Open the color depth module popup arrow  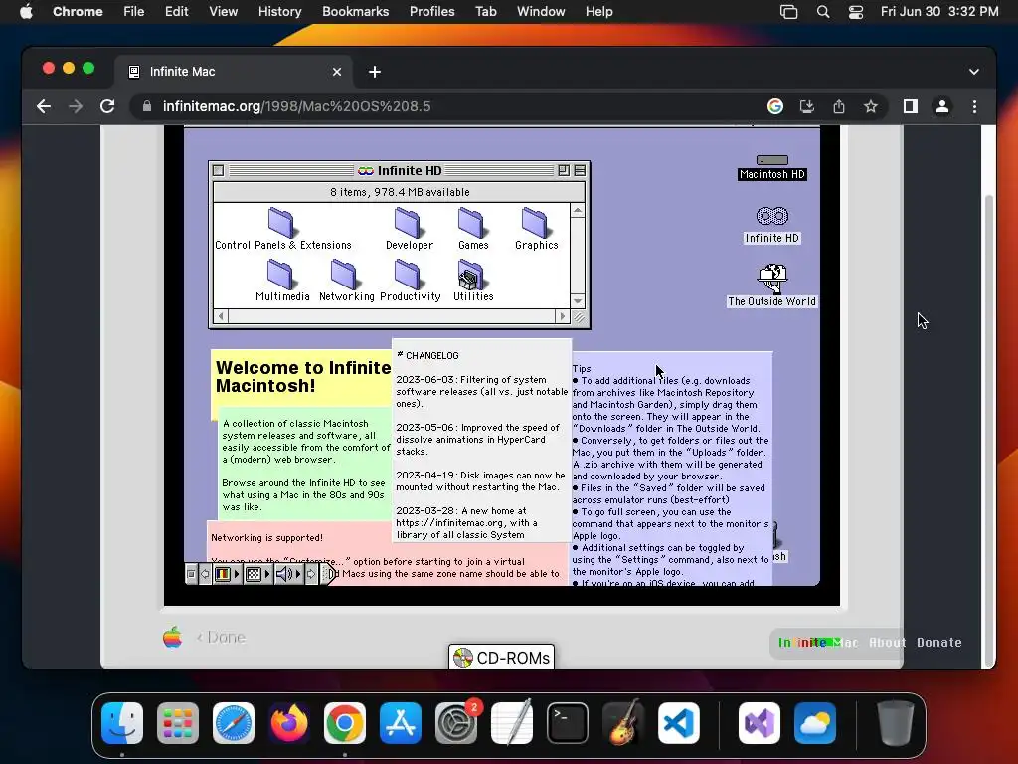(237, 574)
